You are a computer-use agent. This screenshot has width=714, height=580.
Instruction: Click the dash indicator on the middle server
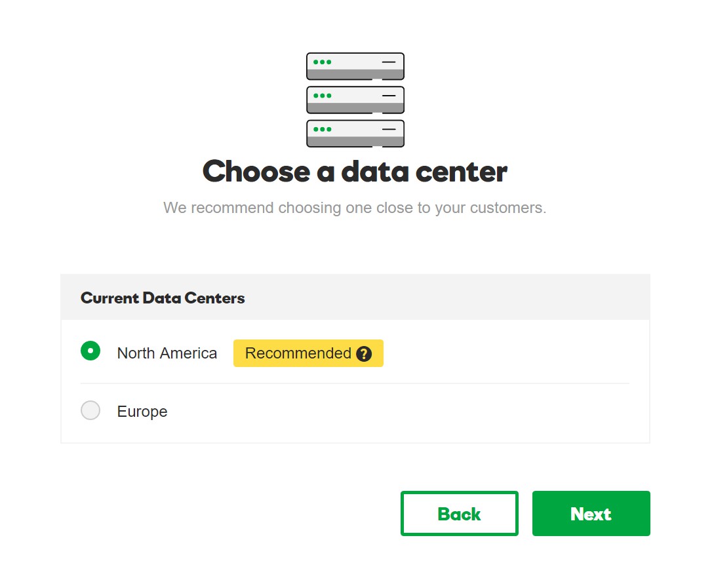pyautogui.click(x=389, y=96)
